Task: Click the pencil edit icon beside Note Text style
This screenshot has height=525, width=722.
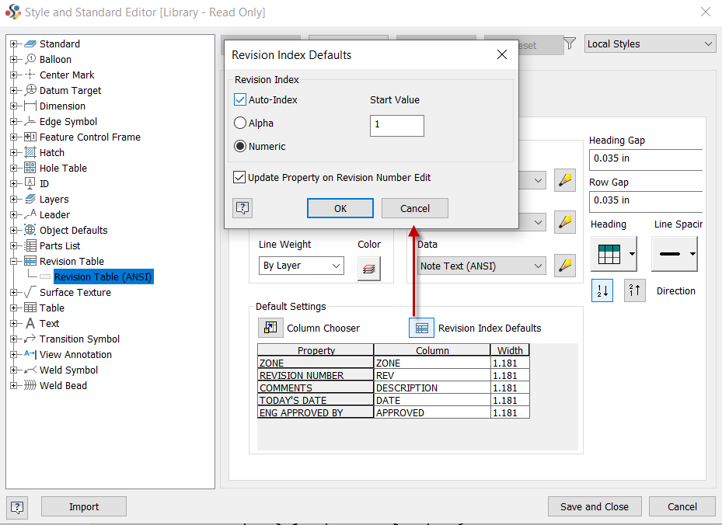Action: (x=564, y=266)
